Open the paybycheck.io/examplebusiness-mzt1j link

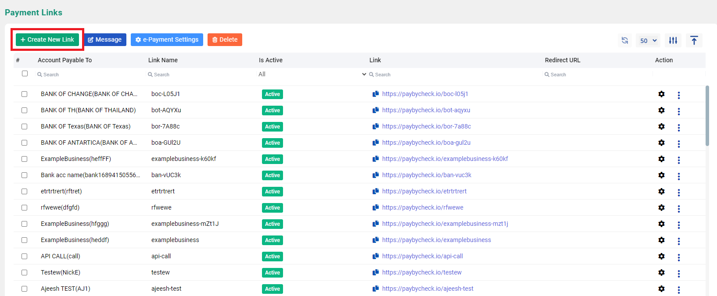tap(445, 224)
